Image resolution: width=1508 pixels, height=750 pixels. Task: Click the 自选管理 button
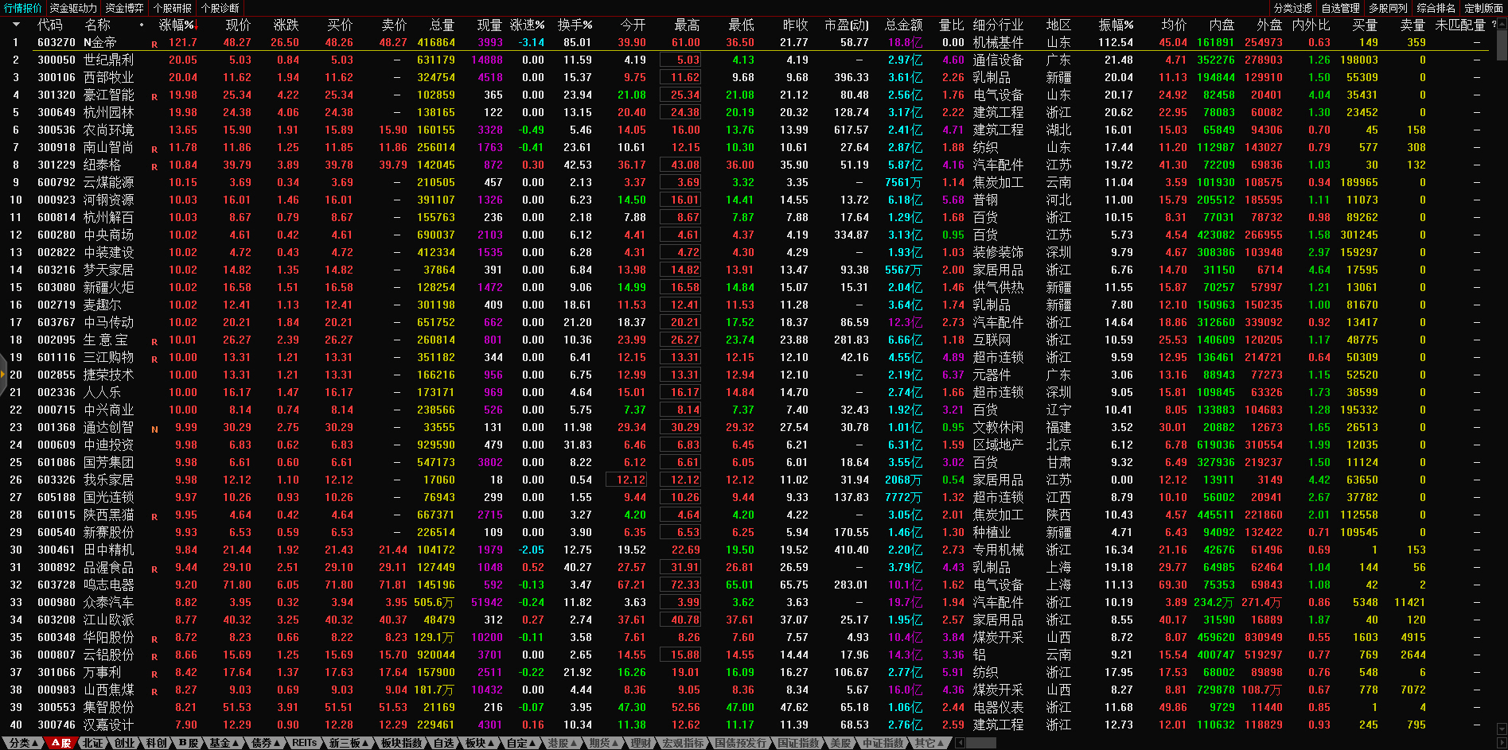[x=1340, y=8]
